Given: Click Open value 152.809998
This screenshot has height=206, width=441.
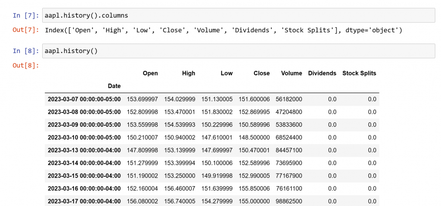Looking at the screenshot, I should (x=142, y=112).
